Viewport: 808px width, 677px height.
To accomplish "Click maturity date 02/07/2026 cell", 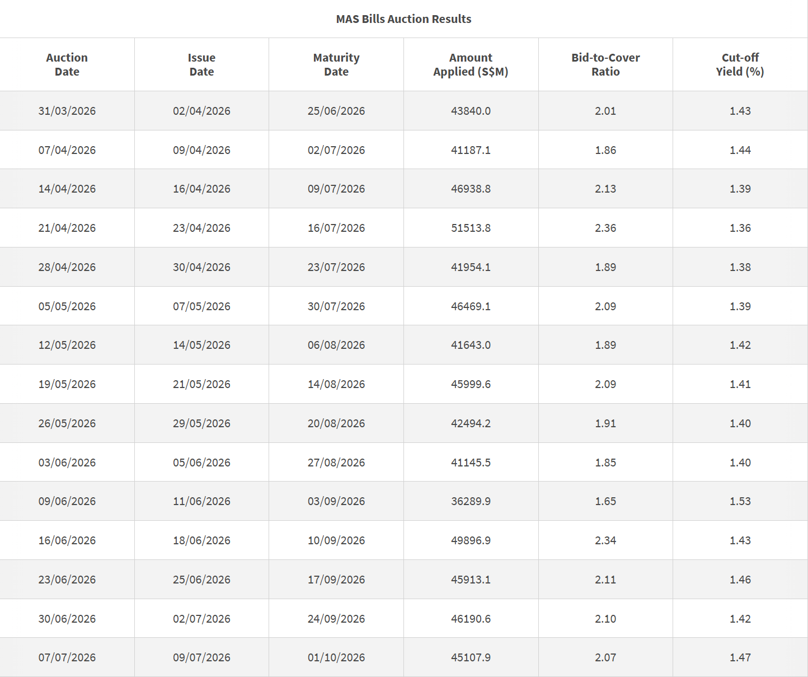I will (336, 150).
